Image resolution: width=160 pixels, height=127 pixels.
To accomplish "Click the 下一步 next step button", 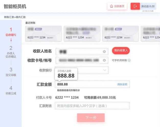I will coord(91,118).
